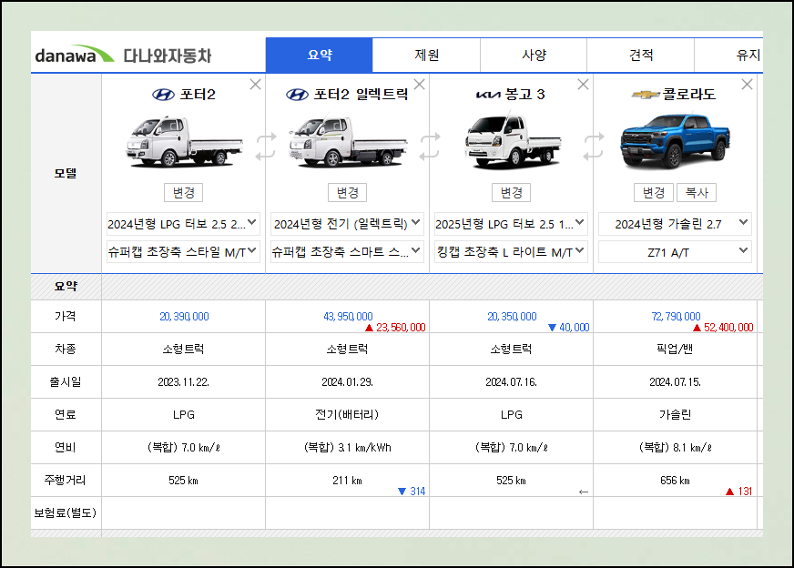Open 킹캡 초장축 L 라이트 M/T dropdown
Viewport: 794px width, 568px height.
[x=512, y=251]
